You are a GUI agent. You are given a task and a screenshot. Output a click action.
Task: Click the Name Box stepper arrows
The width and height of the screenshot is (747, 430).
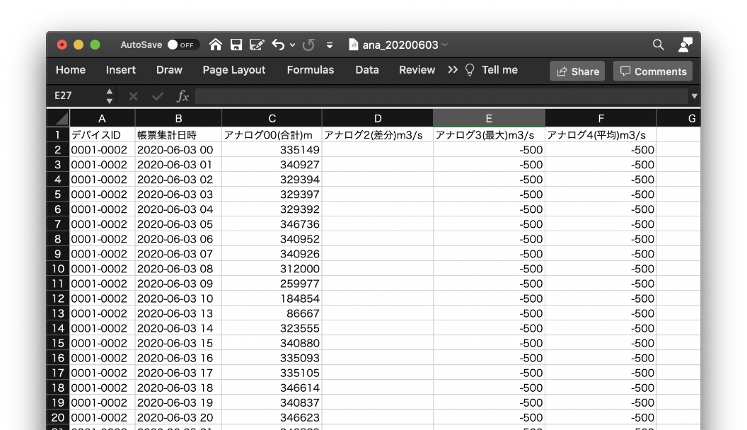[110, 96]
